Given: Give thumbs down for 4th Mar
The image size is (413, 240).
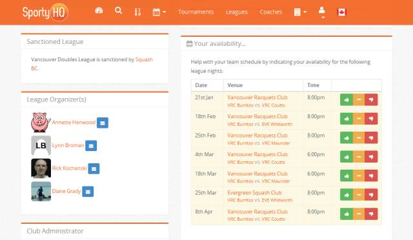Looking at the screenshot, I should click(x=371, y=157).
